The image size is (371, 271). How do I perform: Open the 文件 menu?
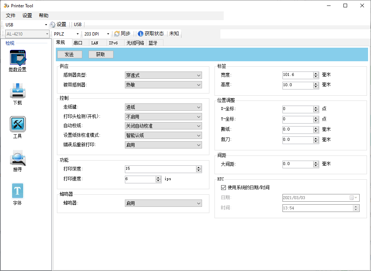coord(11,16)
